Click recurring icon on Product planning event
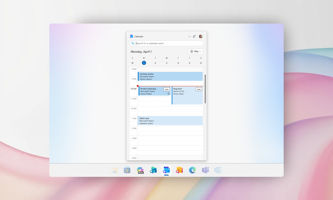The width and height of the screenshot is (333, 200). click(x=169, y=94)
